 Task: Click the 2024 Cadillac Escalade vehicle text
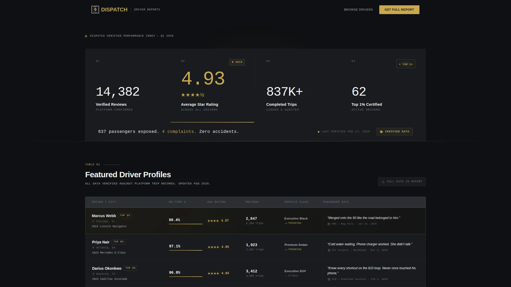pyautogui.click(x=110, y=279)
